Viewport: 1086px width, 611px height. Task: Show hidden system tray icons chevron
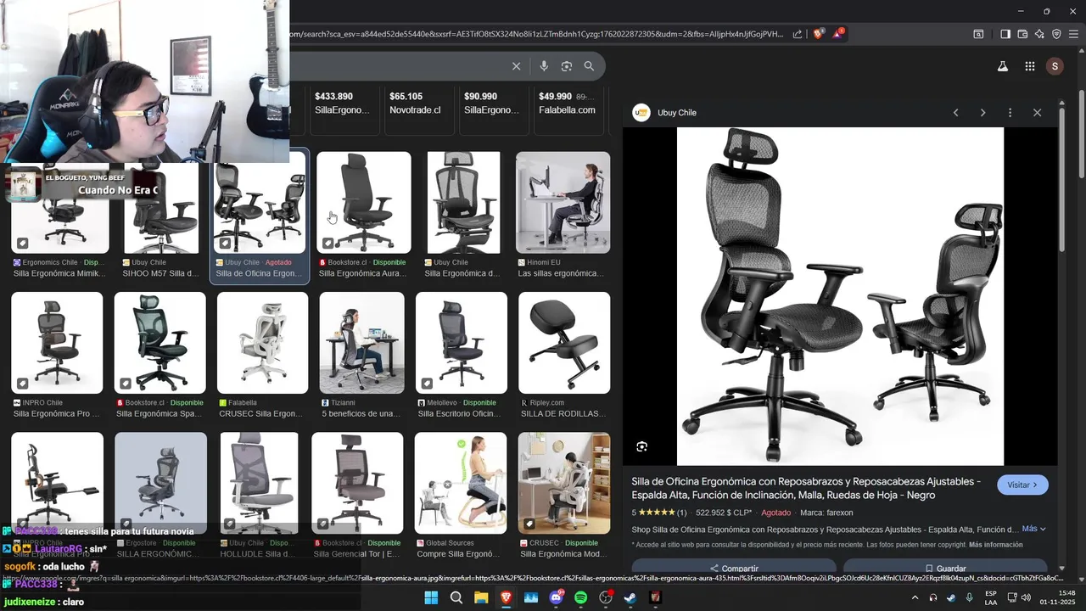pyautogui.click(x=915, y=597)
